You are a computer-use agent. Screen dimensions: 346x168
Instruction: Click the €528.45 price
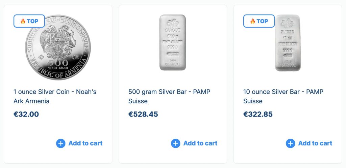[143, 114]
